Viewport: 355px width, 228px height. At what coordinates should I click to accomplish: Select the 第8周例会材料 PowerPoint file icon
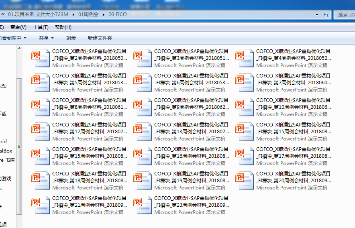(x=41, y=107)
